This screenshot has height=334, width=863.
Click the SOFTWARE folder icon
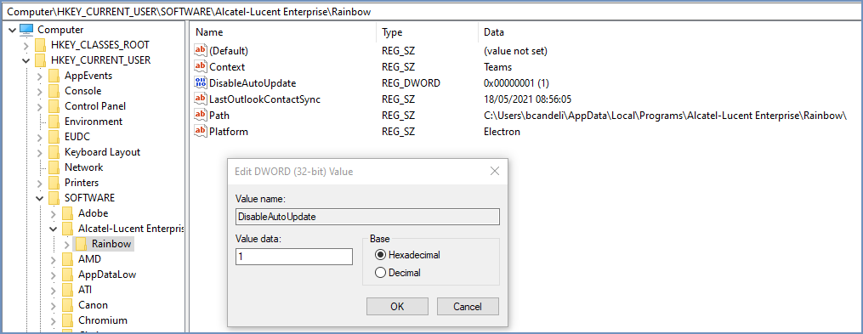54,197
